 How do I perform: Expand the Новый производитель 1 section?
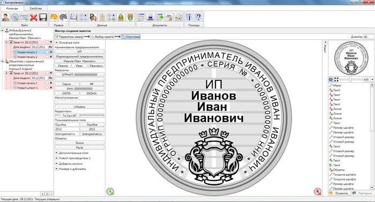57,158
